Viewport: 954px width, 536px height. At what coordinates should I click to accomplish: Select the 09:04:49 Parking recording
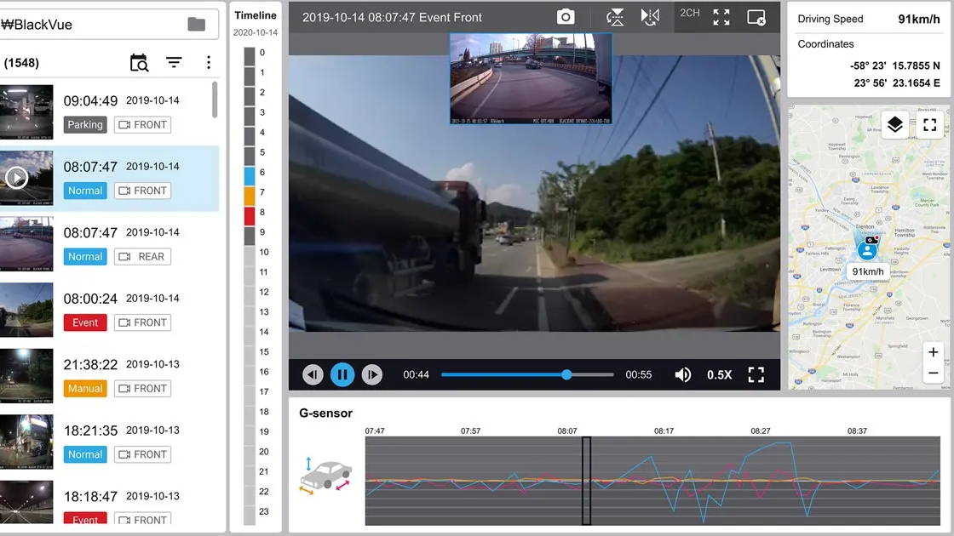[x=110, y=111]
